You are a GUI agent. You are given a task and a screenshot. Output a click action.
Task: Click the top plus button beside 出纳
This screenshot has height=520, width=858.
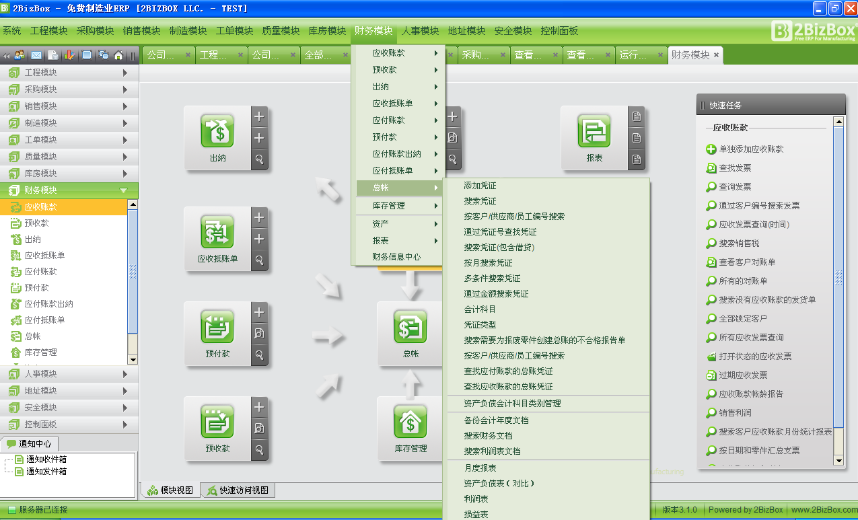point(259,116)
